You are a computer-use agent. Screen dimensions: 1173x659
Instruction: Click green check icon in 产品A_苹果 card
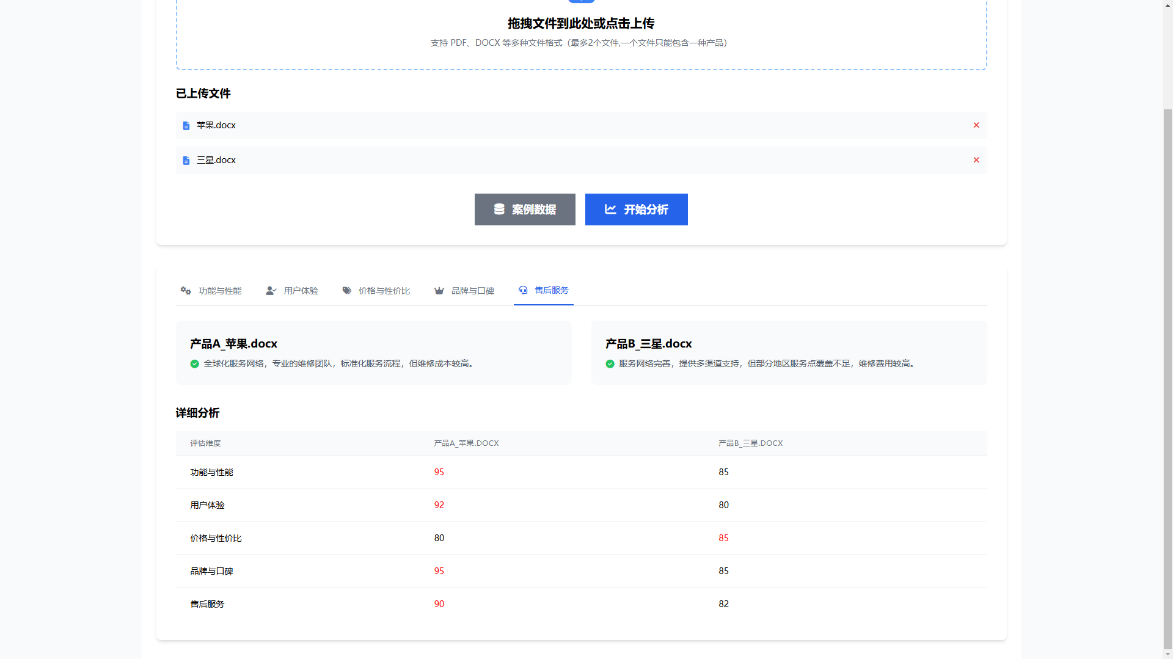(x=194, y=364)
